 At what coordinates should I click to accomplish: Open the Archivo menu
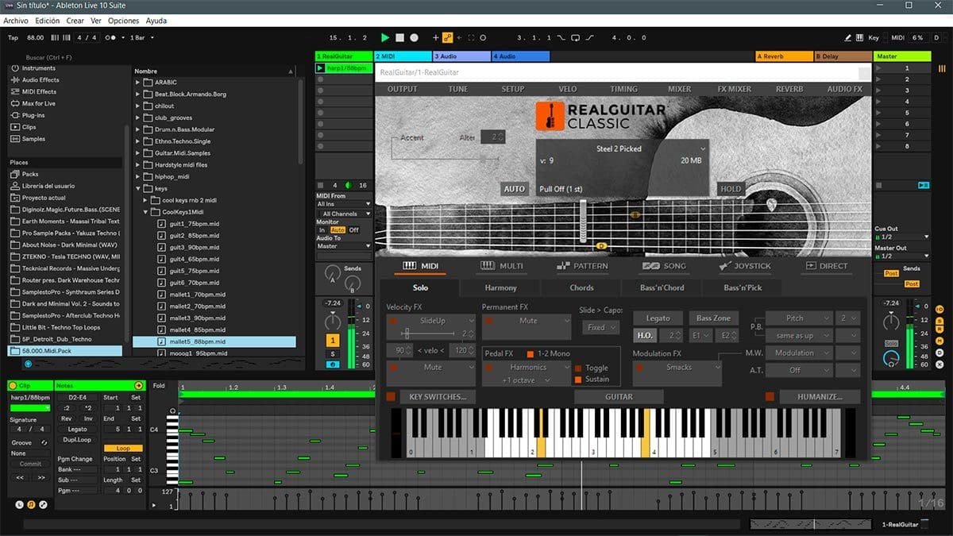tap(17, 21)
